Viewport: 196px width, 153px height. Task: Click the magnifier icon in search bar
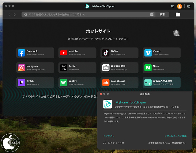click(26, 14)
